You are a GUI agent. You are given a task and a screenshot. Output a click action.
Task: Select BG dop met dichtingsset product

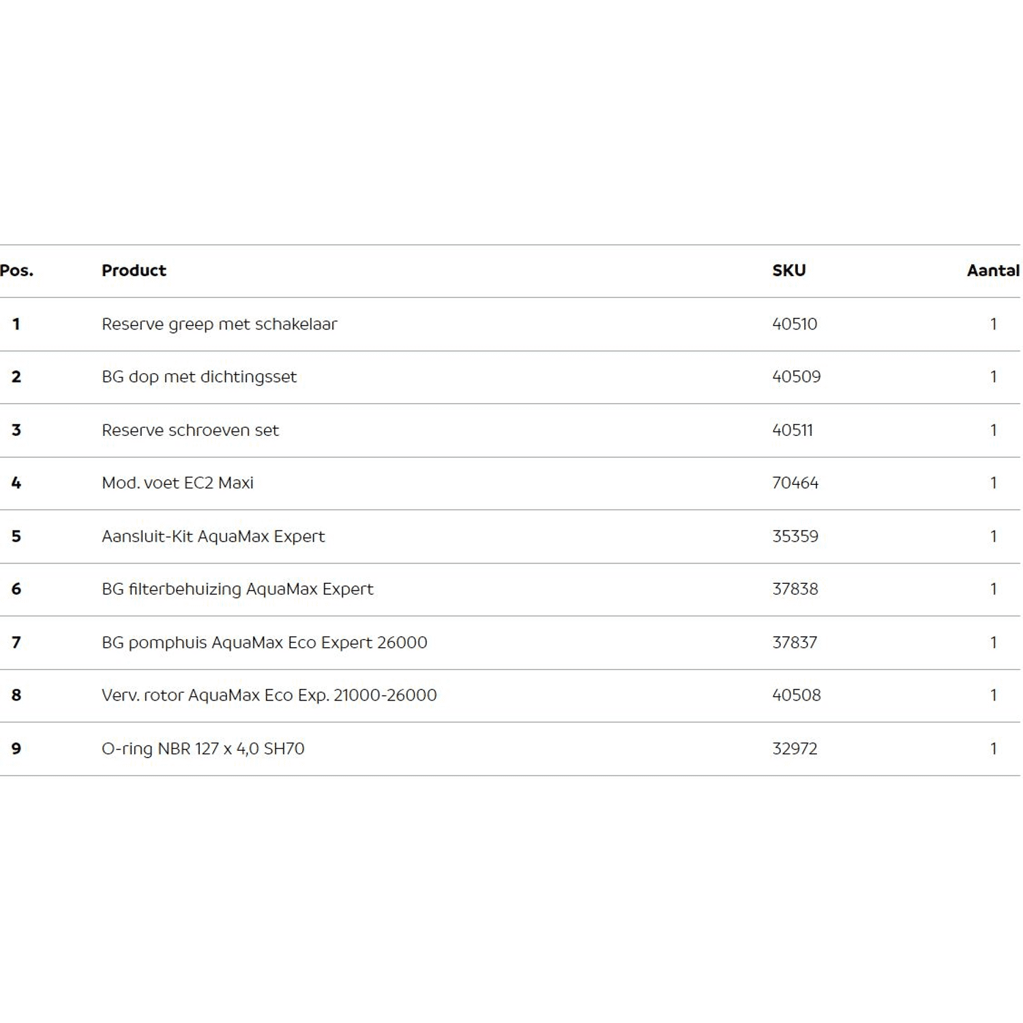tap(199, 377)
